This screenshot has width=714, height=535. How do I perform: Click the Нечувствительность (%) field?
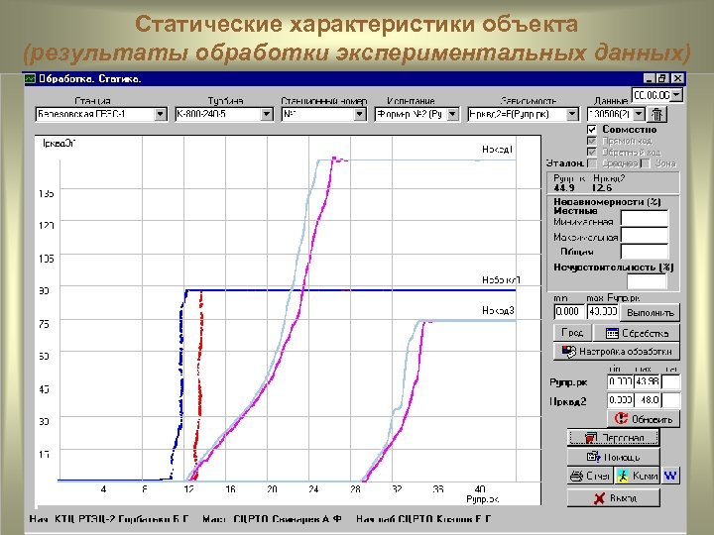[x=647, y=281]
